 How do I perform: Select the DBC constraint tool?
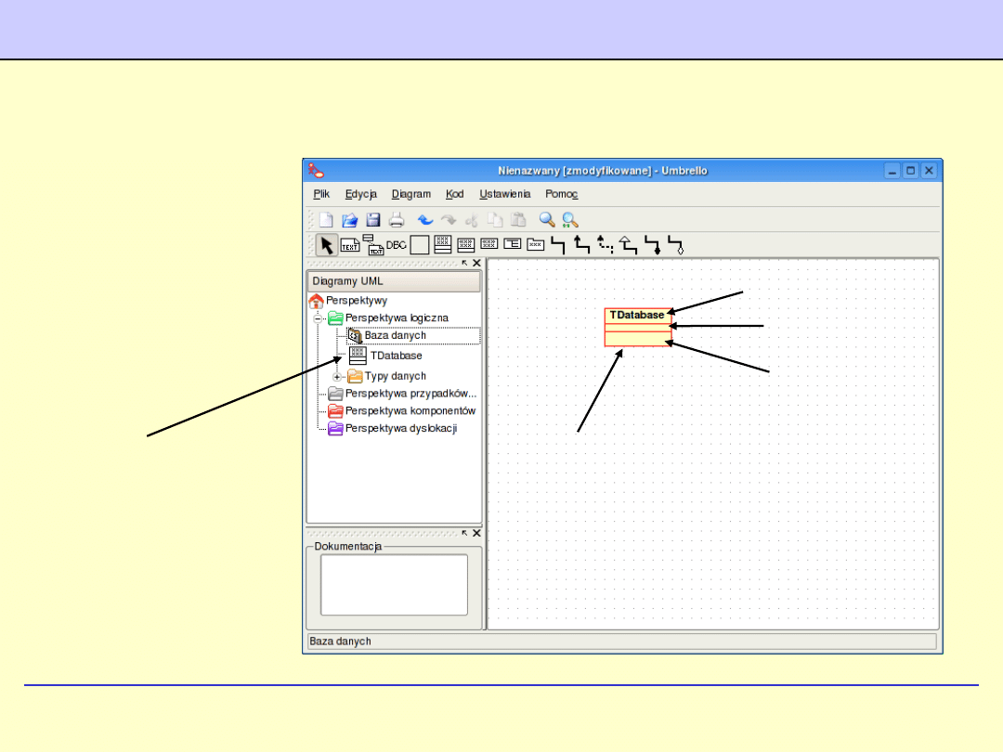click(397, 245)
